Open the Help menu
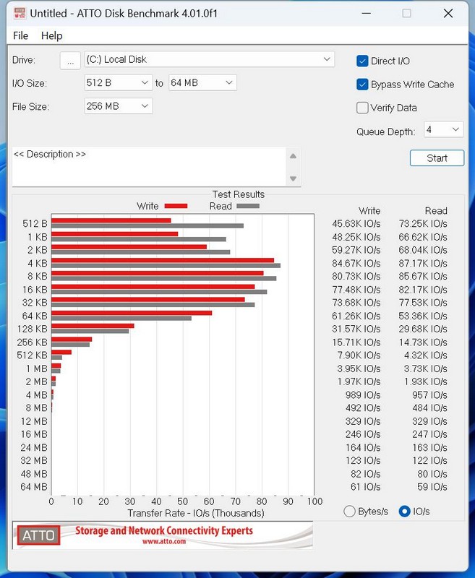The width and height of the screenshot is (475, 578). click(51, 35)
